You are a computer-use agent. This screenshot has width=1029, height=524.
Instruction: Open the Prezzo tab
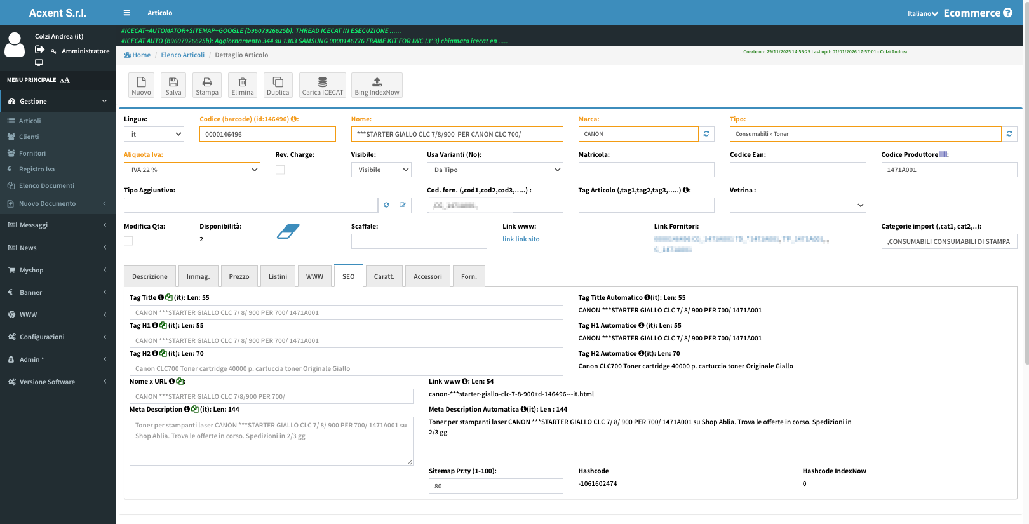pyautogui.click(x=239, y=277)
